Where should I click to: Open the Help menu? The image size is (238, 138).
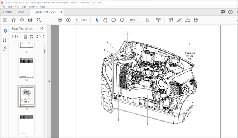click(x=42, y=7)
